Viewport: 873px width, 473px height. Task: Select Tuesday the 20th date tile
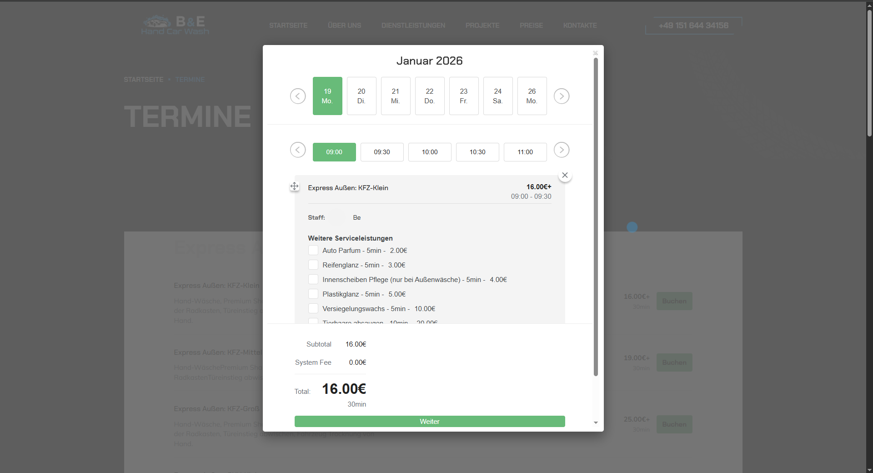[x=361, y=96]
